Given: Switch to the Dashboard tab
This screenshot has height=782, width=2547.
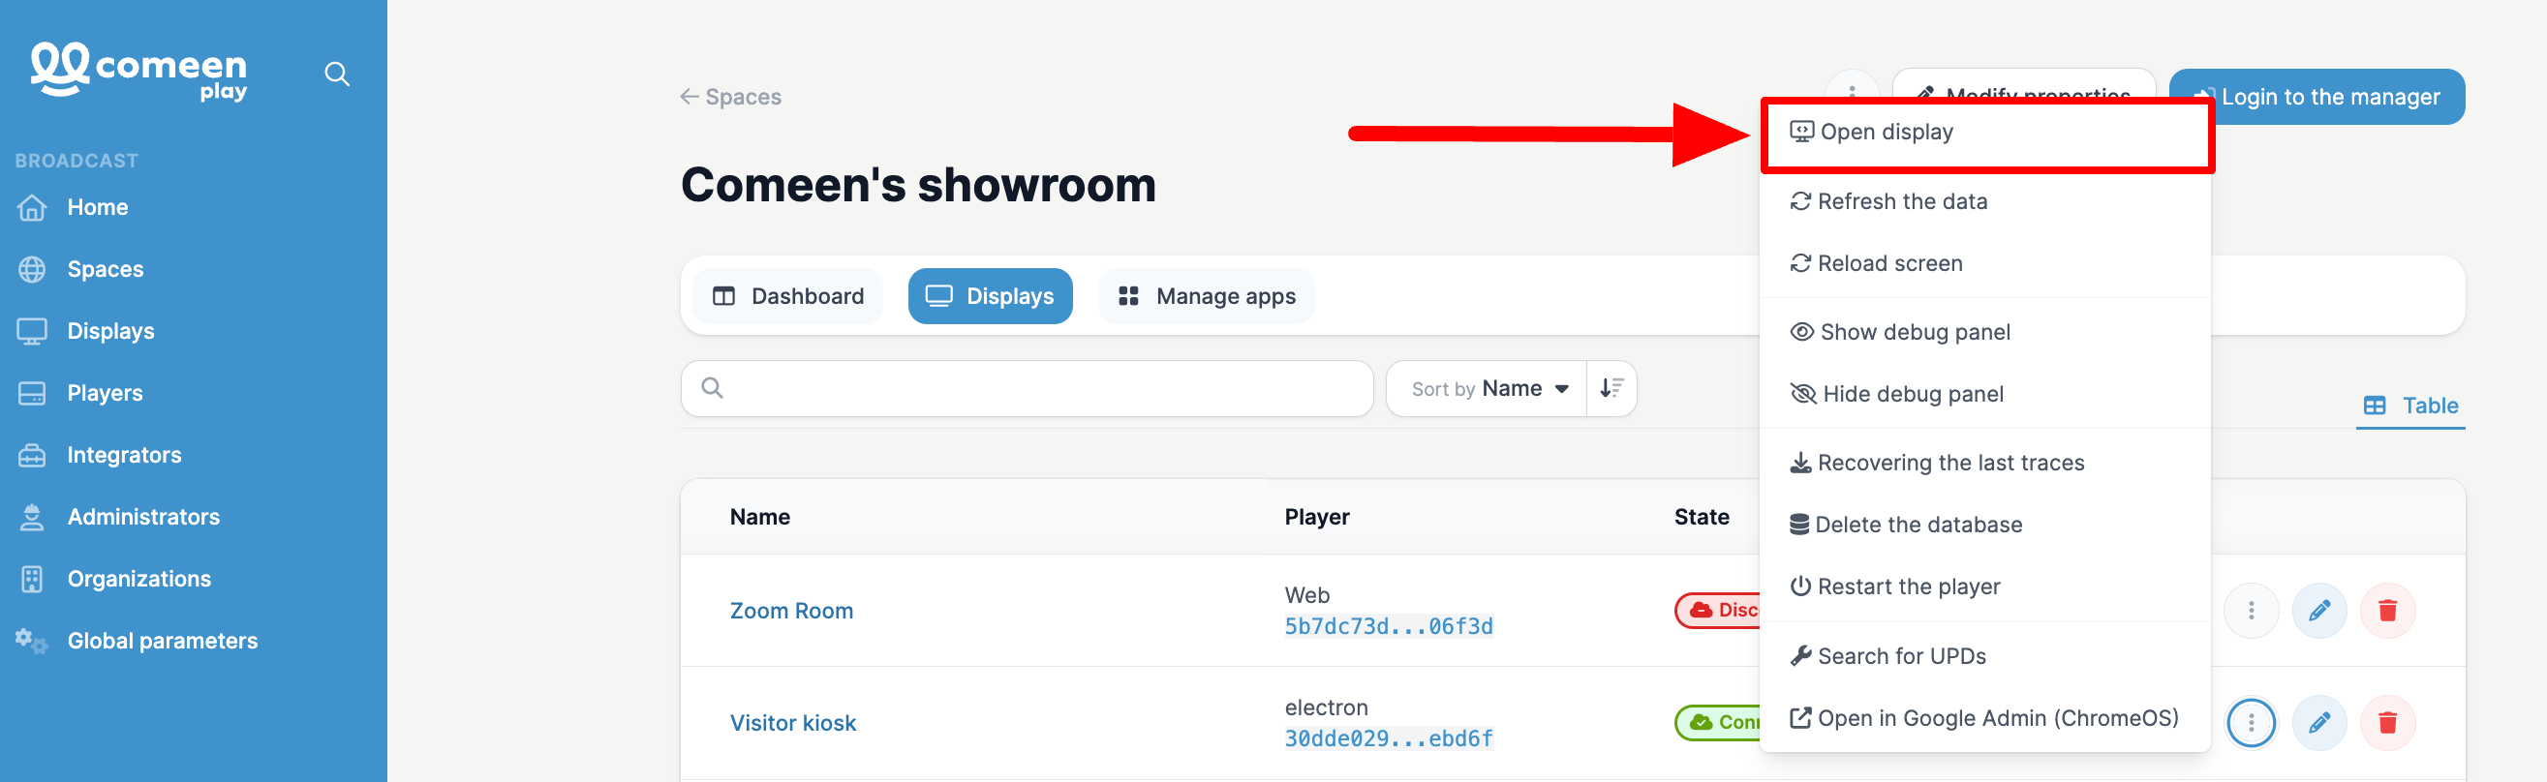Looking at the screenshot, I should [x=788, y=296].
